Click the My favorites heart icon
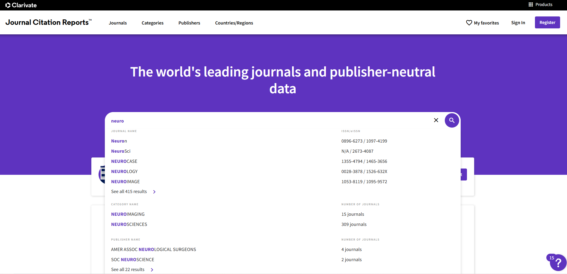Image resolution: width=567 pixels, height=274 pixels. coord(469,23)
